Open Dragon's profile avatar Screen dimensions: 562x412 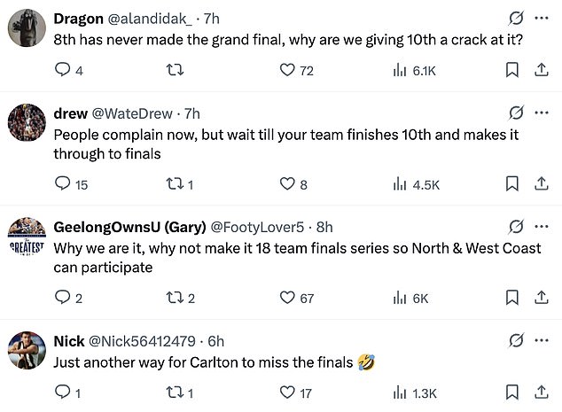pos(27,27)
